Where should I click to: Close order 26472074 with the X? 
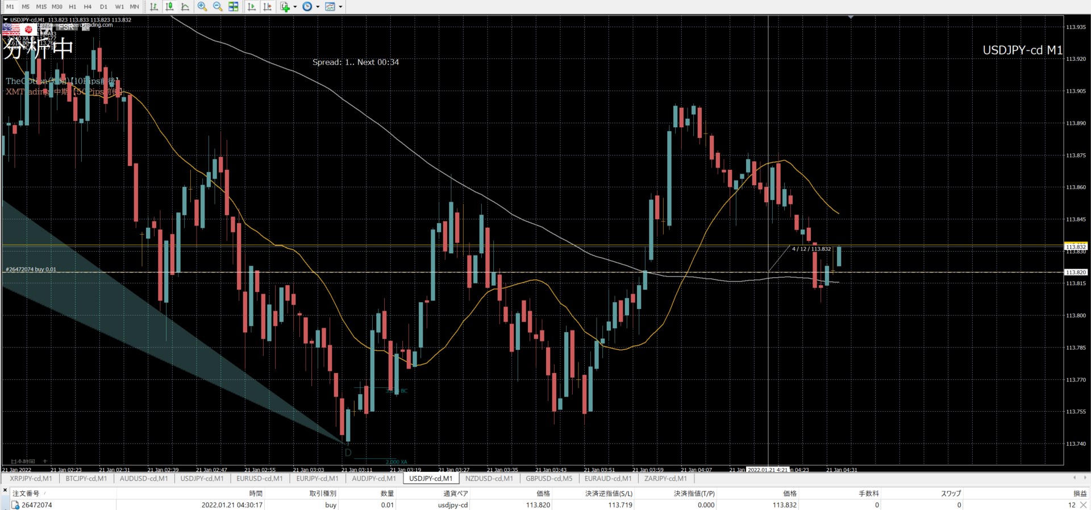(1083, 505)
